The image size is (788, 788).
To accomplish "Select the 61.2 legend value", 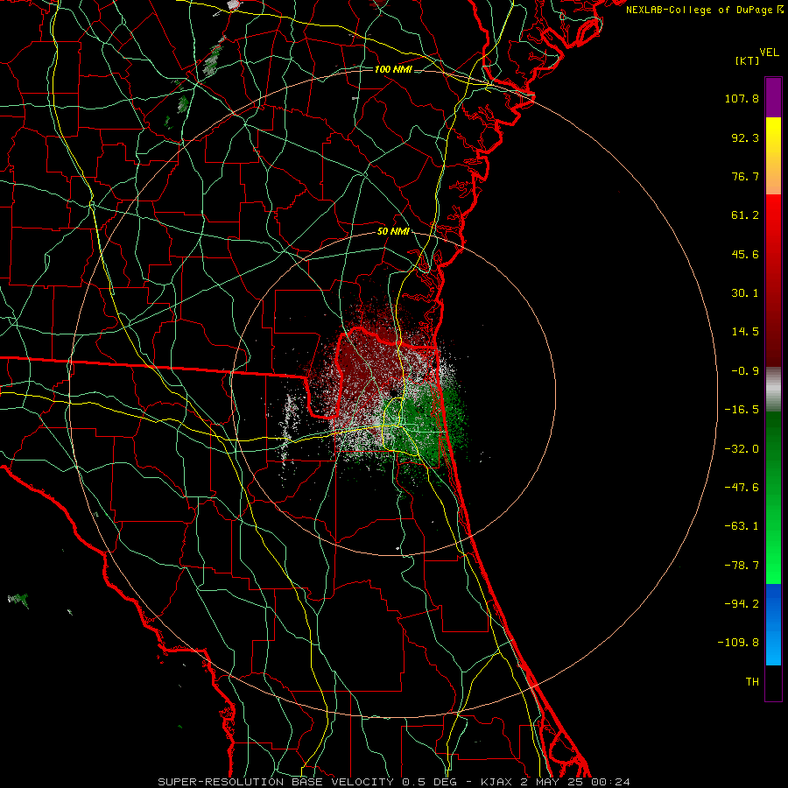I will 745,215.
